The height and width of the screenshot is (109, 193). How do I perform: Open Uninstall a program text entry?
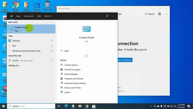point(72,70)
